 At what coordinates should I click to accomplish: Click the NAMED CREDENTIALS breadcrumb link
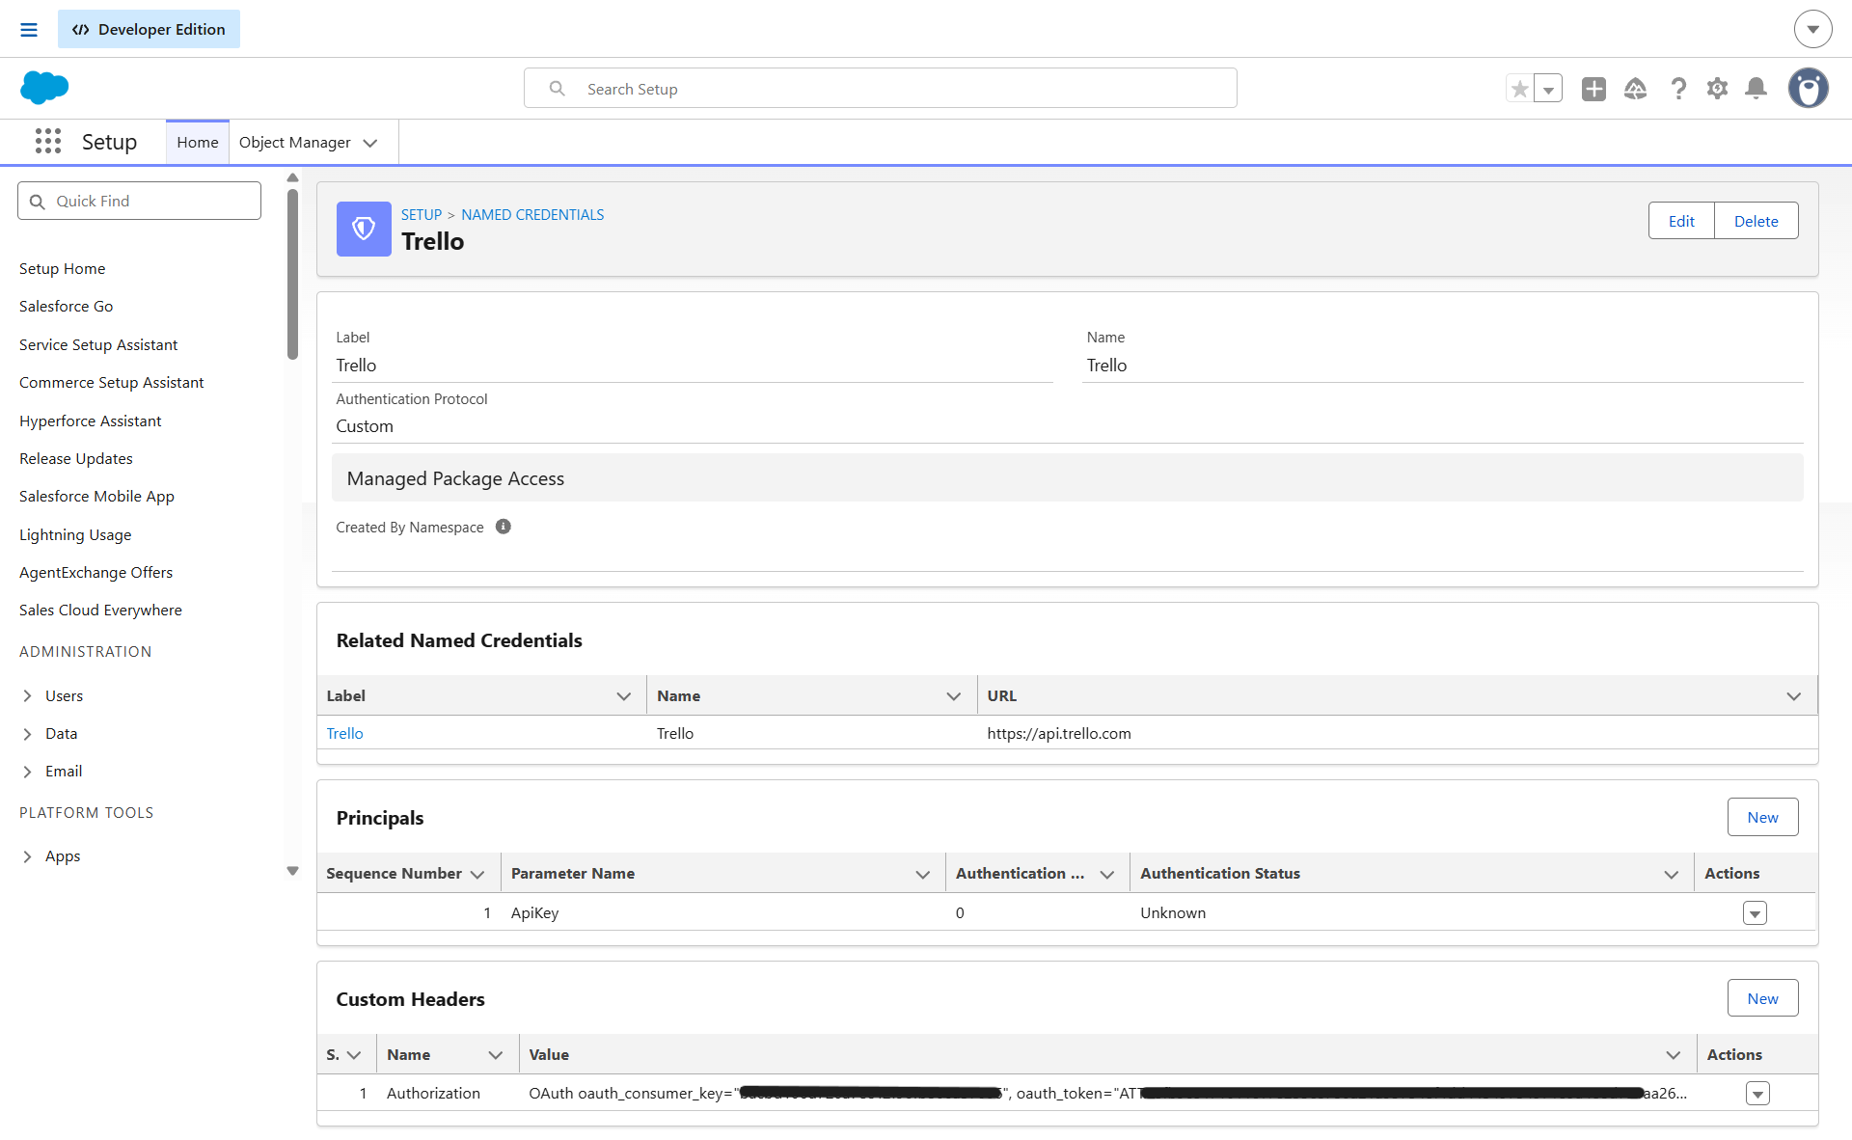click(532, 214)
